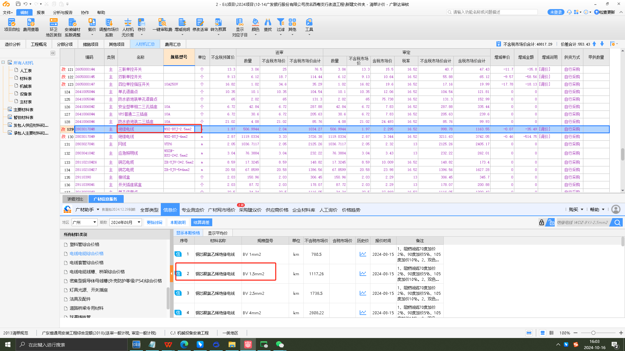Toggle 显示平均价 option
Viewport: 625px width, 351px height.
[x=218, y=233]
